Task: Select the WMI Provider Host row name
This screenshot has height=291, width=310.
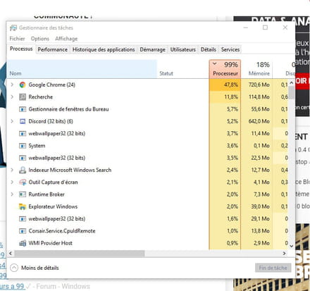Action: [x=51, y=243]
